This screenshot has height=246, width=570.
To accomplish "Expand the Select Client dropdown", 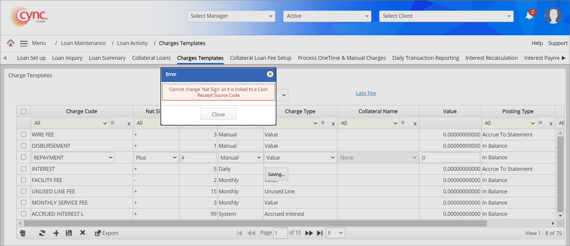I will pos(446,16).
